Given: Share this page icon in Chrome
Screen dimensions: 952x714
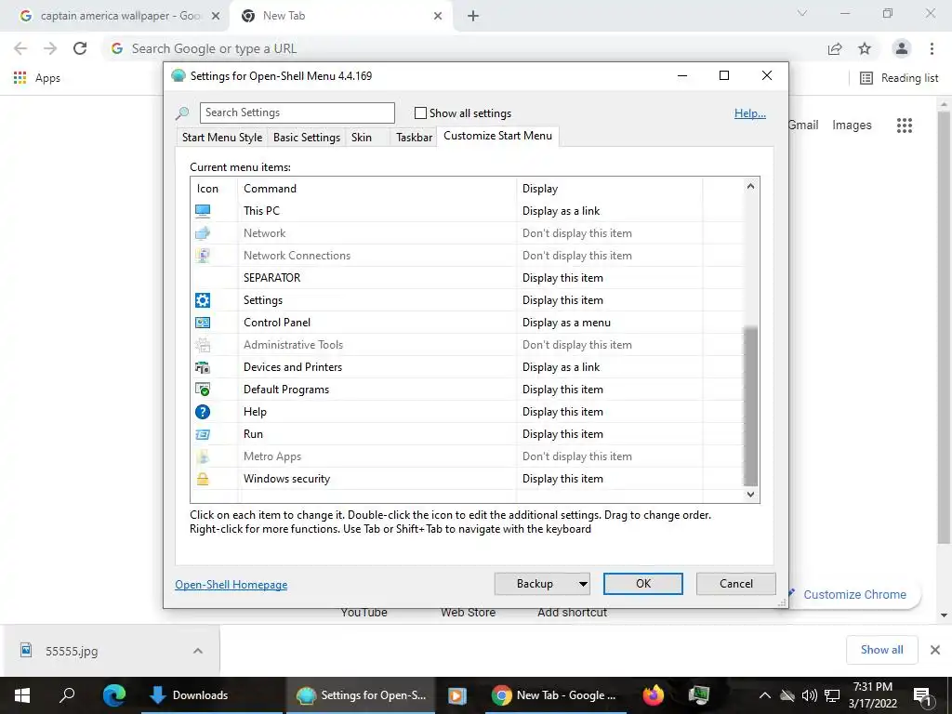Looking at the screenshot, I should coord(835,48).
